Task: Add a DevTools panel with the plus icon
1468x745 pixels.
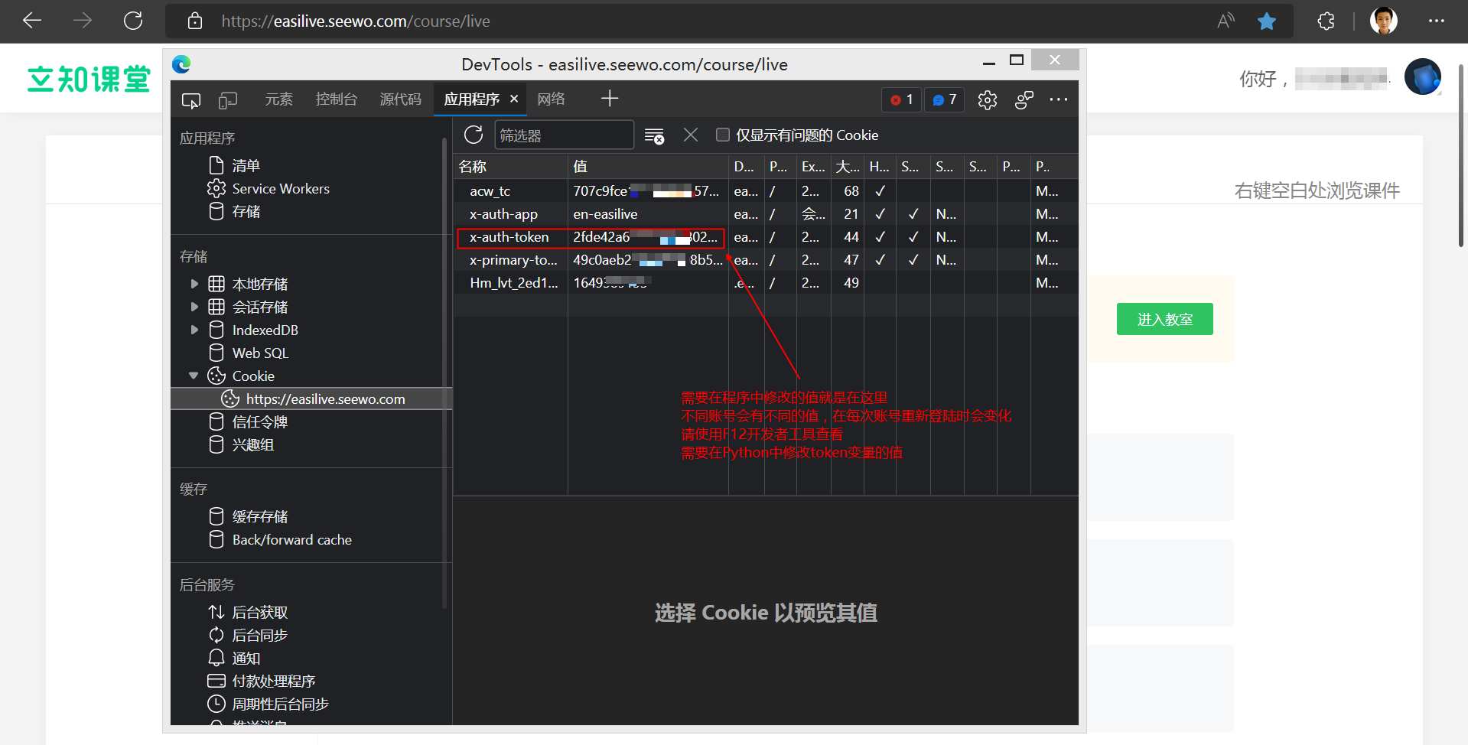Action: (x=610, y=99)
